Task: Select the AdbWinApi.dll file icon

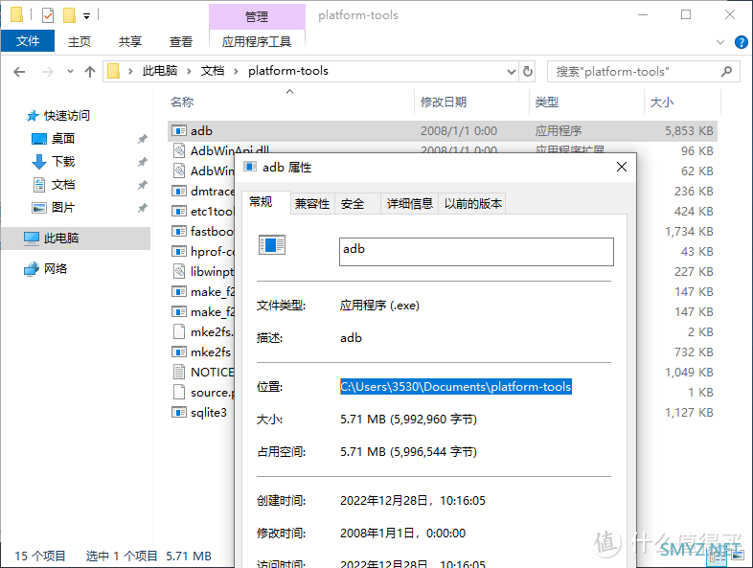Action: point(179,150)
